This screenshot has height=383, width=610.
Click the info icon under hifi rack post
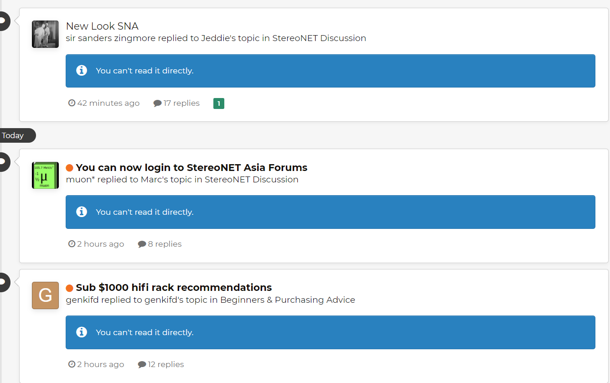(x=82, y=332)
